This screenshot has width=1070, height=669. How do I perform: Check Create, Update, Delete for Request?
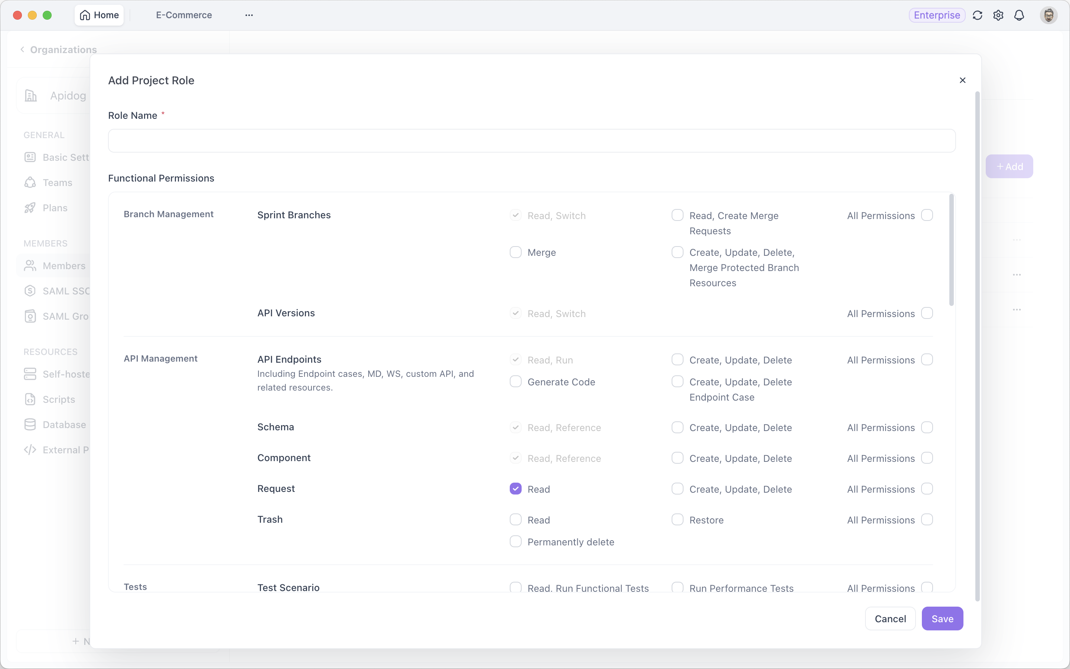point(677,489)
